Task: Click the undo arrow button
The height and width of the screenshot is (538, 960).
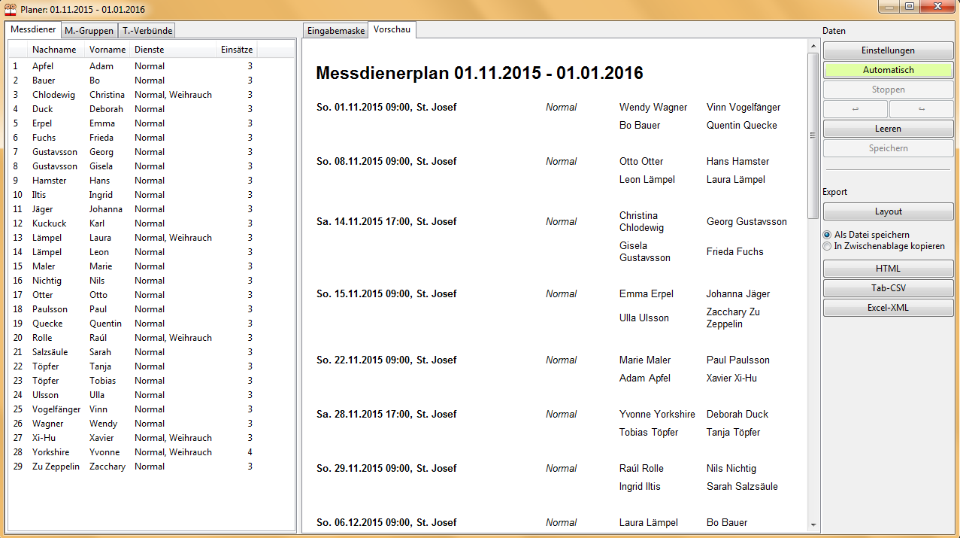Action: click(856, 109)
